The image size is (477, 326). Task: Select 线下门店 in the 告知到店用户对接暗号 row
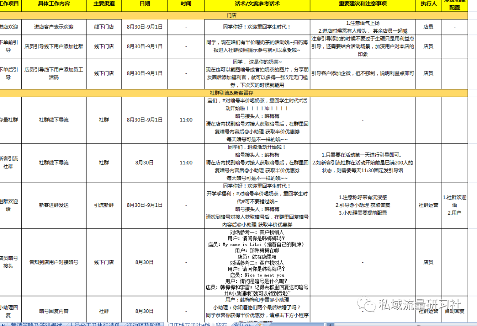[x=104, y=262]
